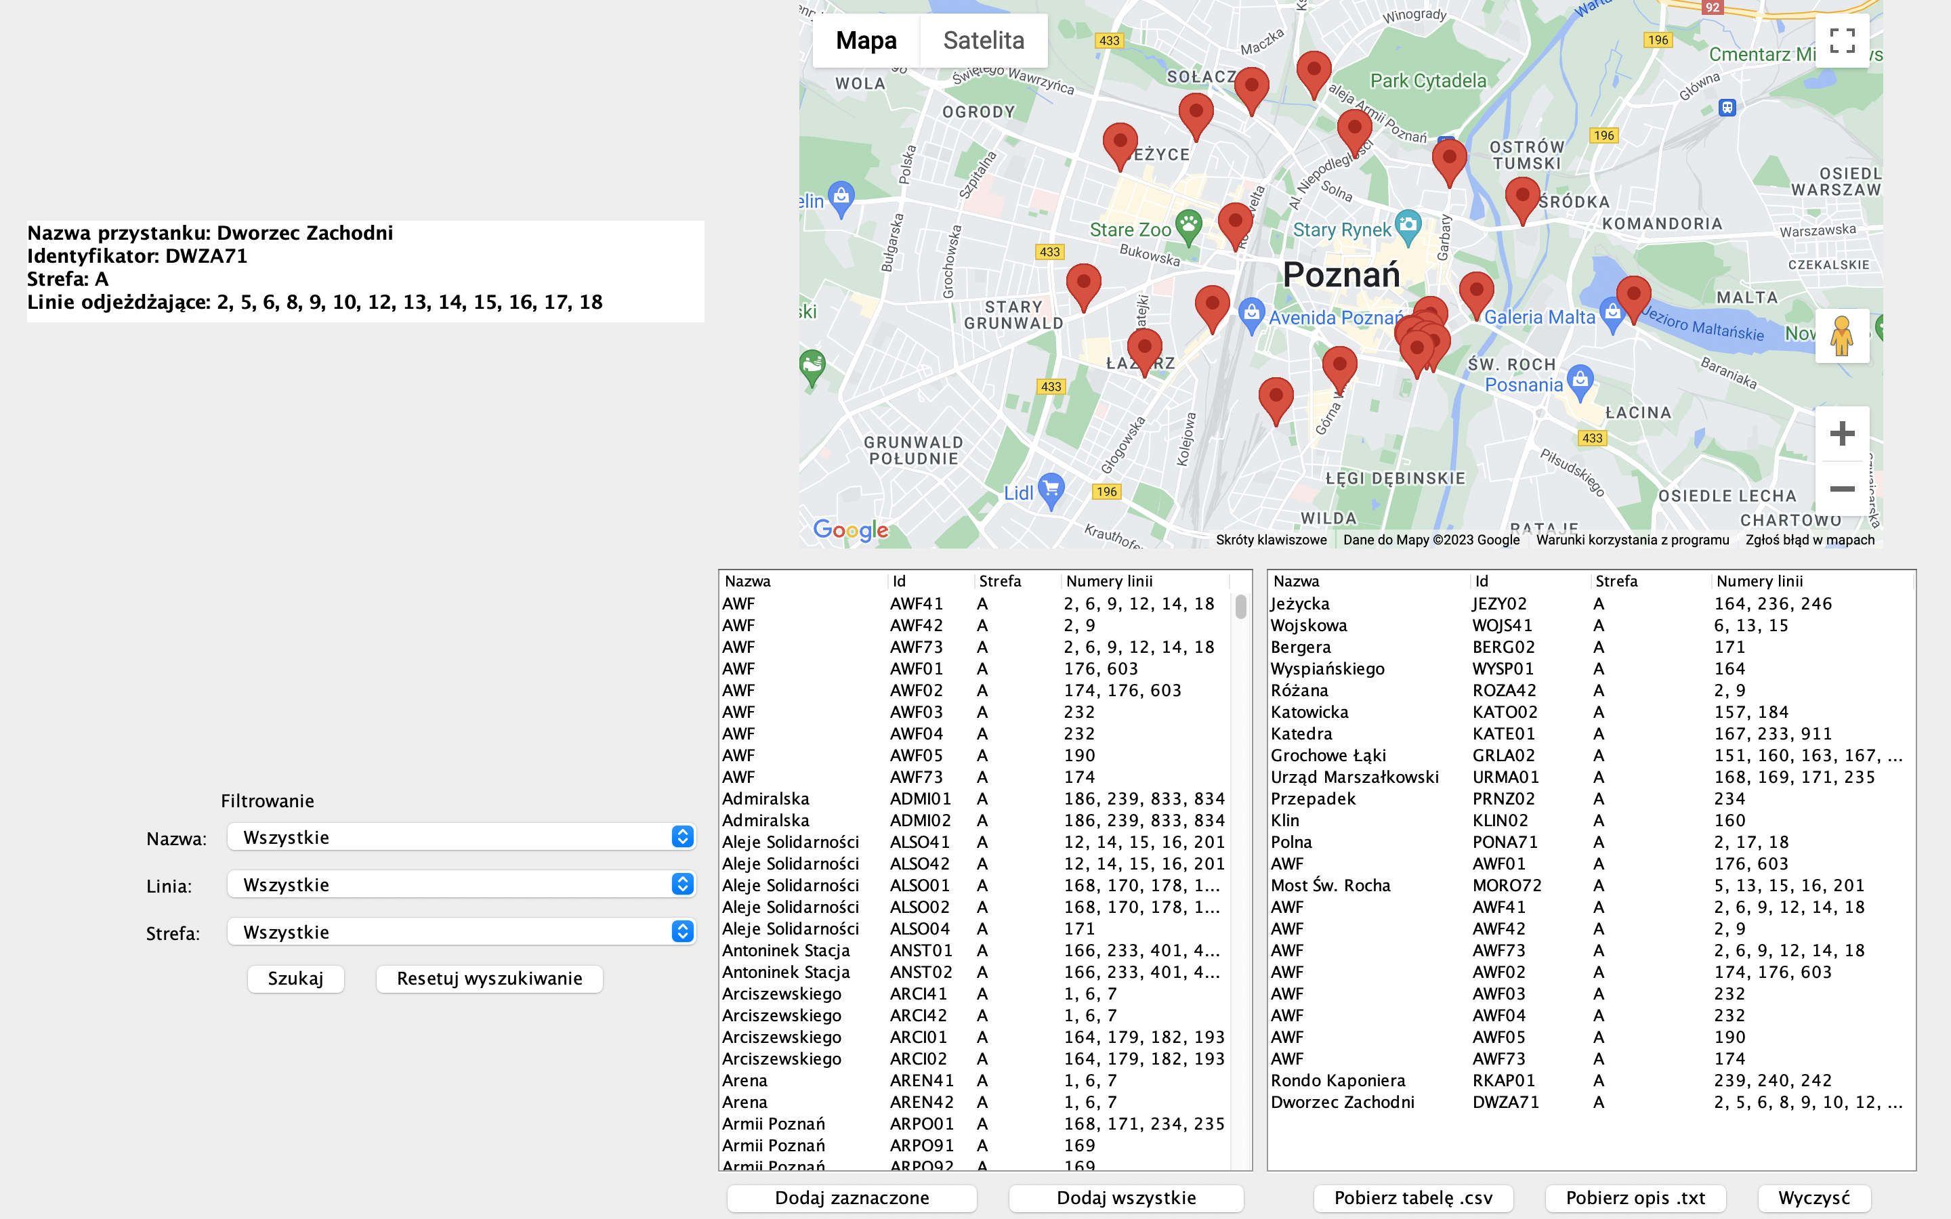Screen dimensions: 1951x1219
Task: Click Resetuj wyszukiwanie button
Action: click(x=489, y=979)
